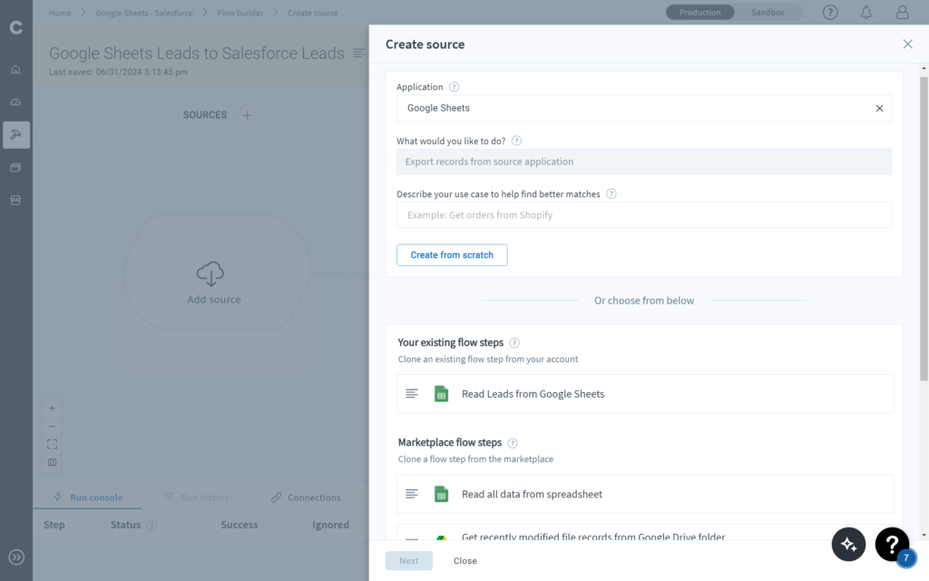Click the Marketplace icon in sidebar
The height and width of the screenshot is (581, 929).
point(15,201)
